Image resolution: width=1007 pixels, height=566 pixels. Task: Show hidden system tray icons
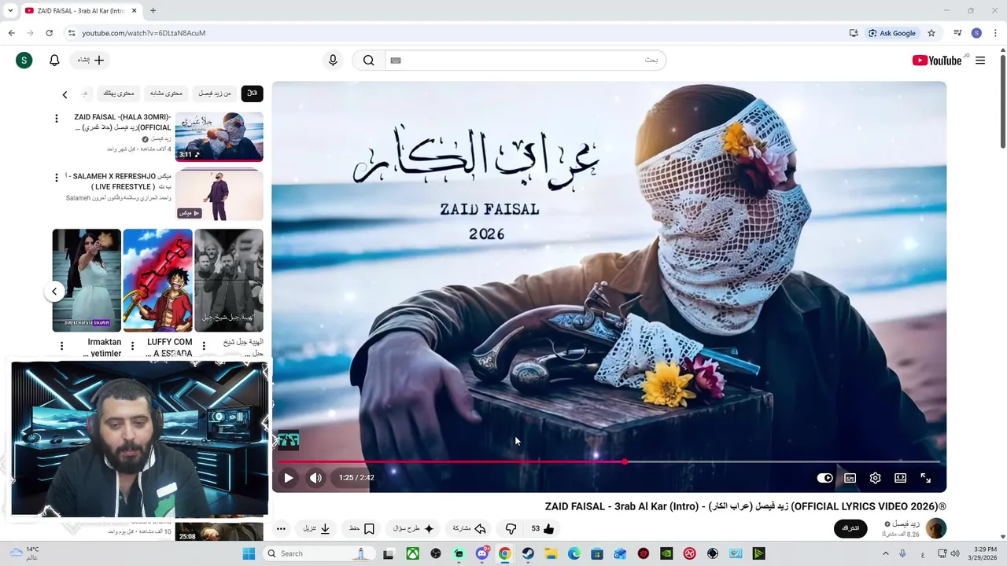point(884,553)
